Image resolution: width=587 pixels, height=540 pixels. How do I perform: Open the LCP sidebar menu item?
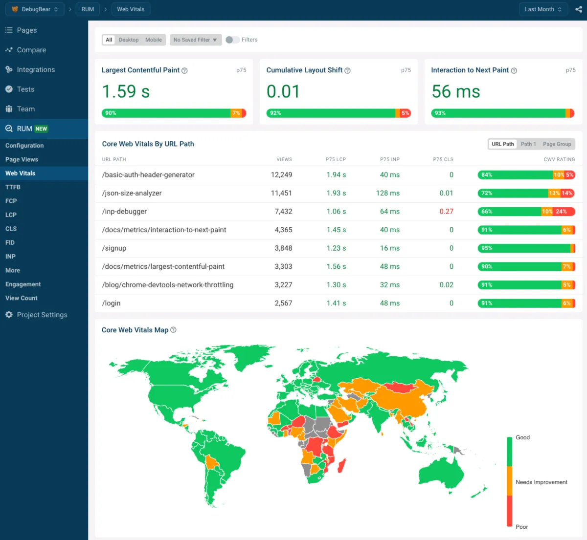tap(11, 215)
